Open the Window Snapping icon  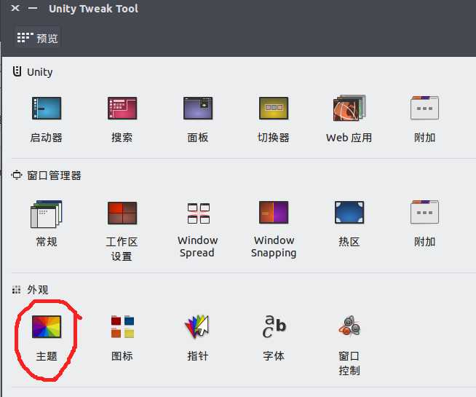click(274, 213)
